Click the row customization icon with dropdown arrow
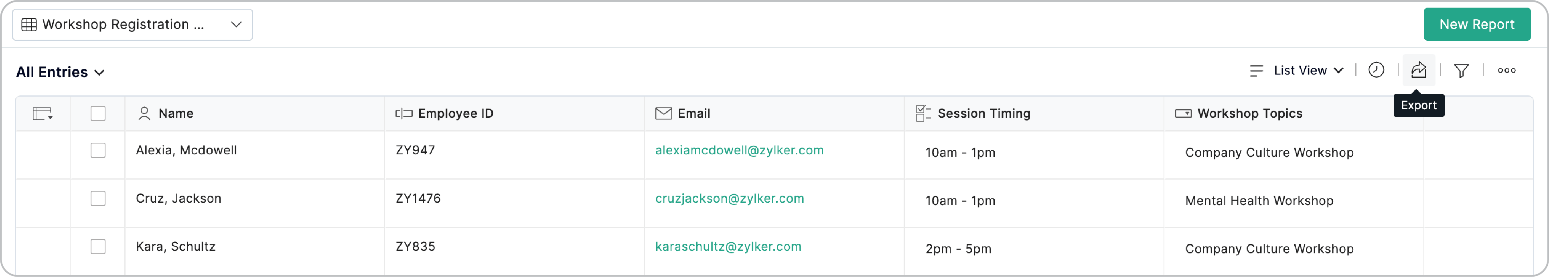Screen dimensions: 1549x277 pyautogui.click(x=43, y=113)
